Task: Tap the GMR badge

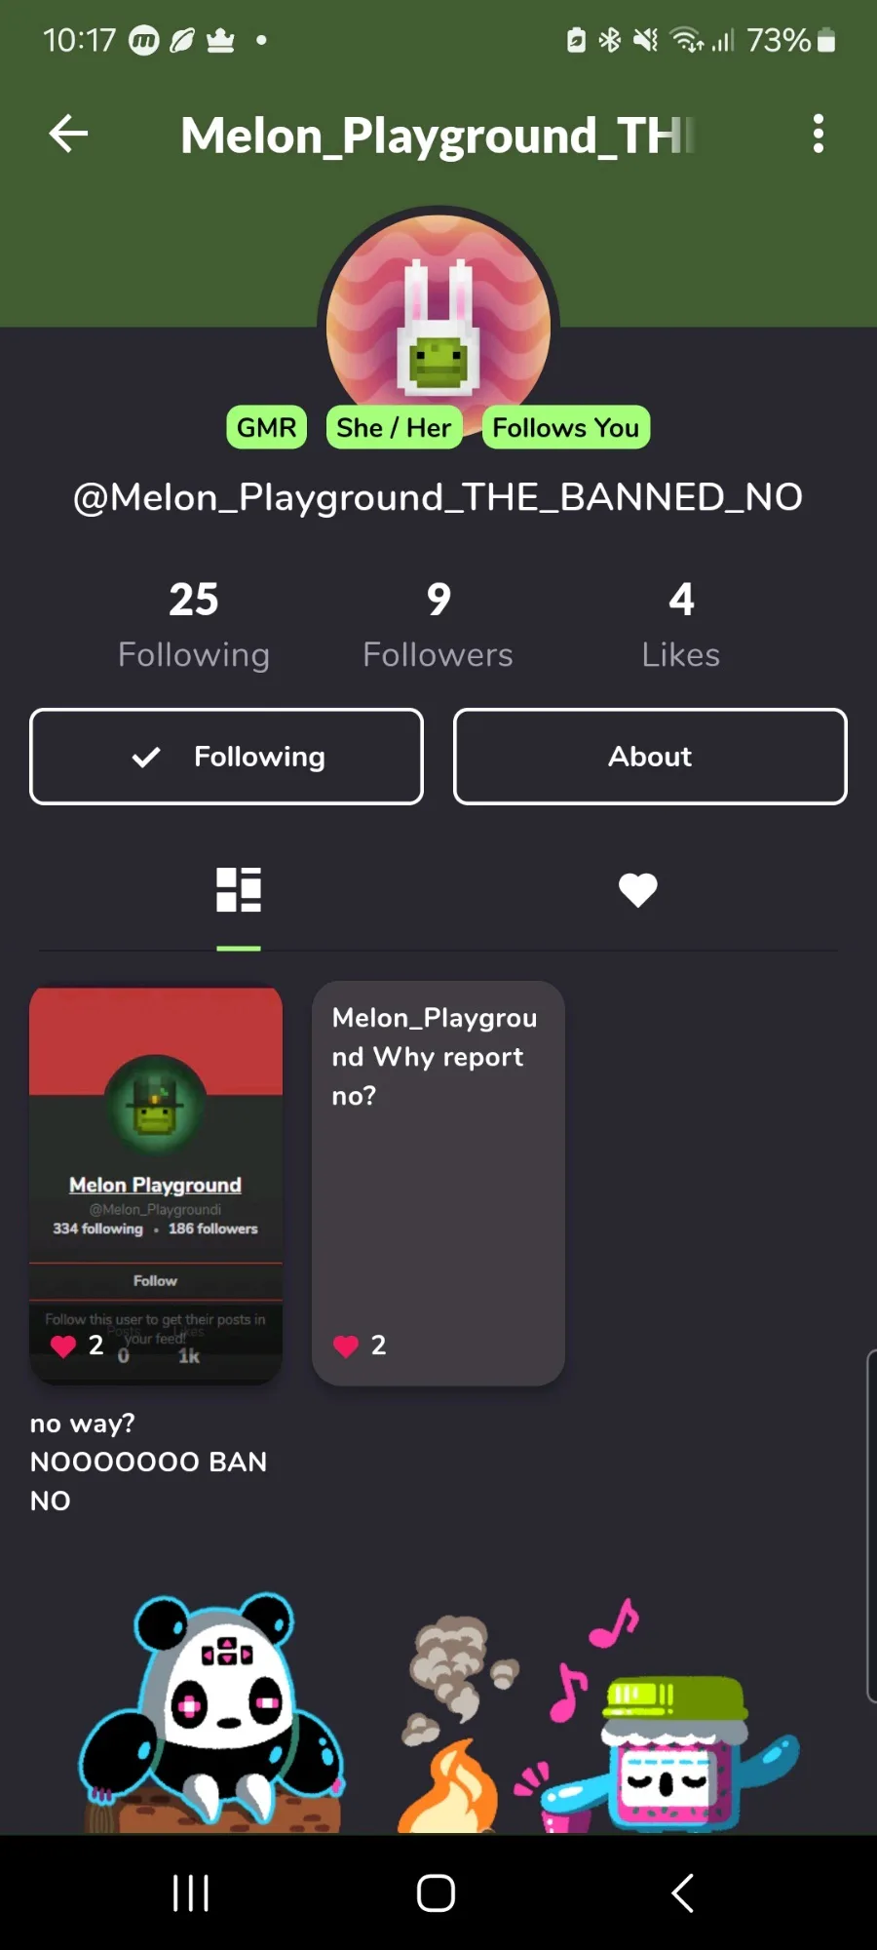Action: tap(266, 427)
